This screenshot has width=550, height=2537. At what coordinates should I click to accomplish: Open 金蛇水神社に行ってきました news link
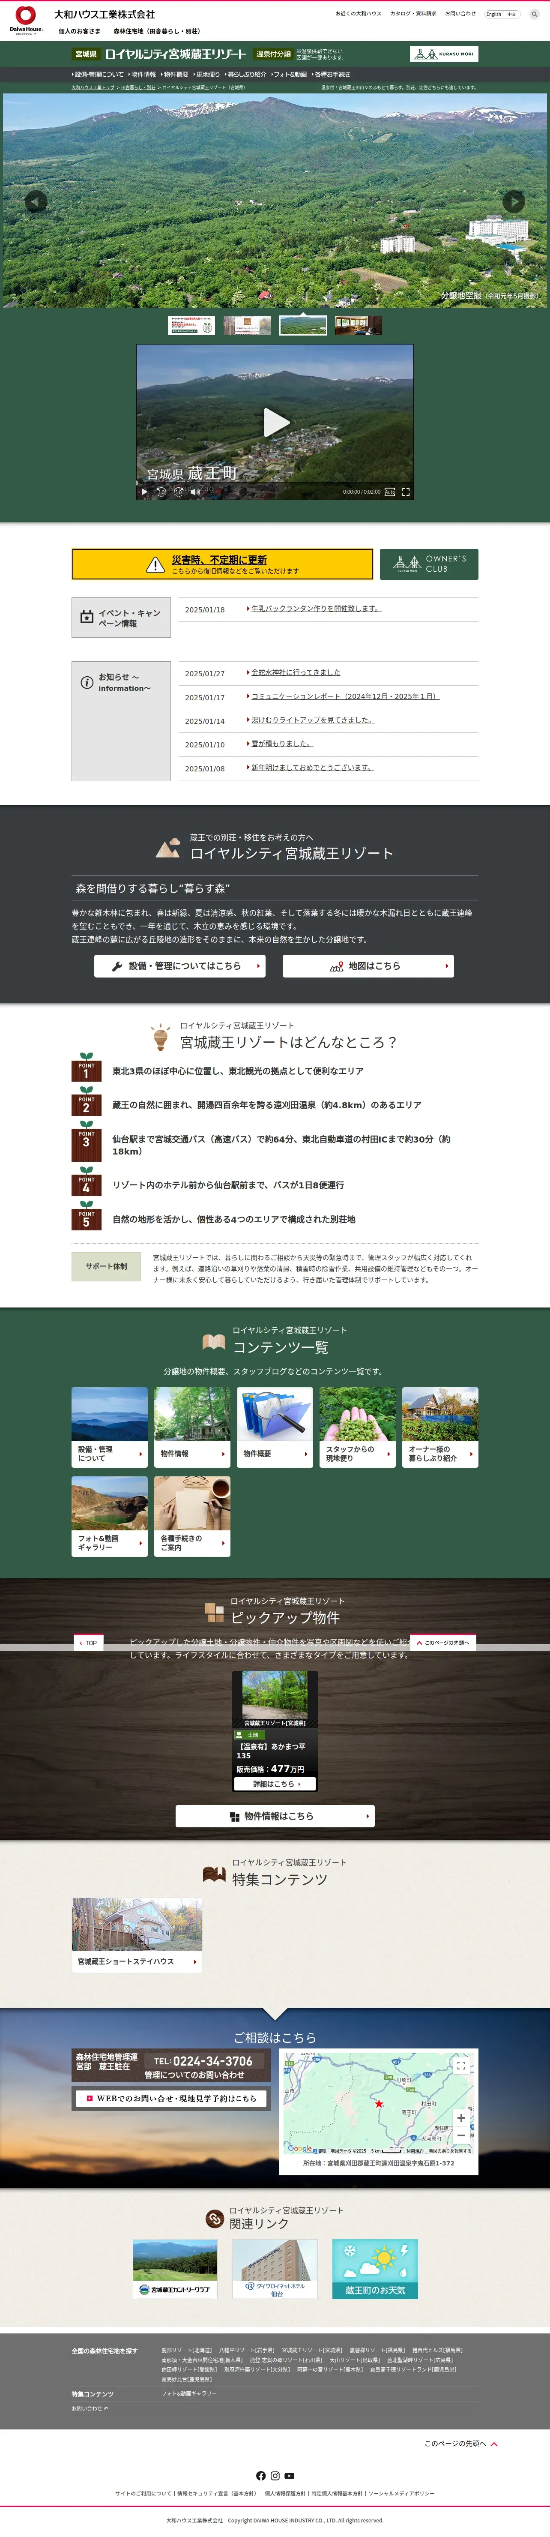pyautogui.click(x=295, y=673)
